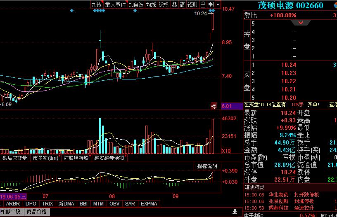The height and width of the screenshot is (217, 337).
Task: Toggle 均线 moving average lines
Action: point(151,5)
